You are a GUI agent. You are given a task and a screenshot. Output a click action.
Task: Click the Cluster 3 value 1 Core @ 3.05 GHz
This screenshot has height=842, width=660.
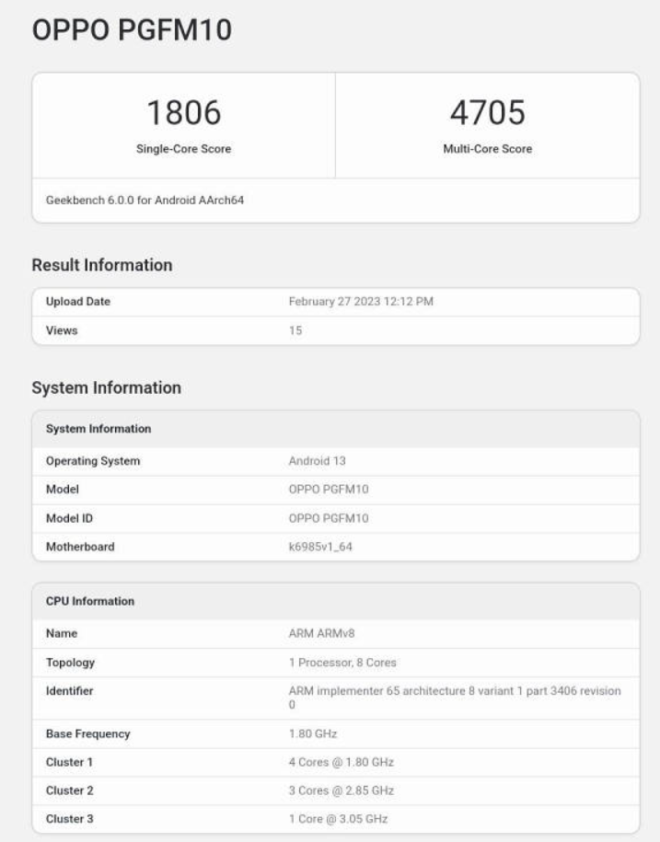click(x=338, y=819)
